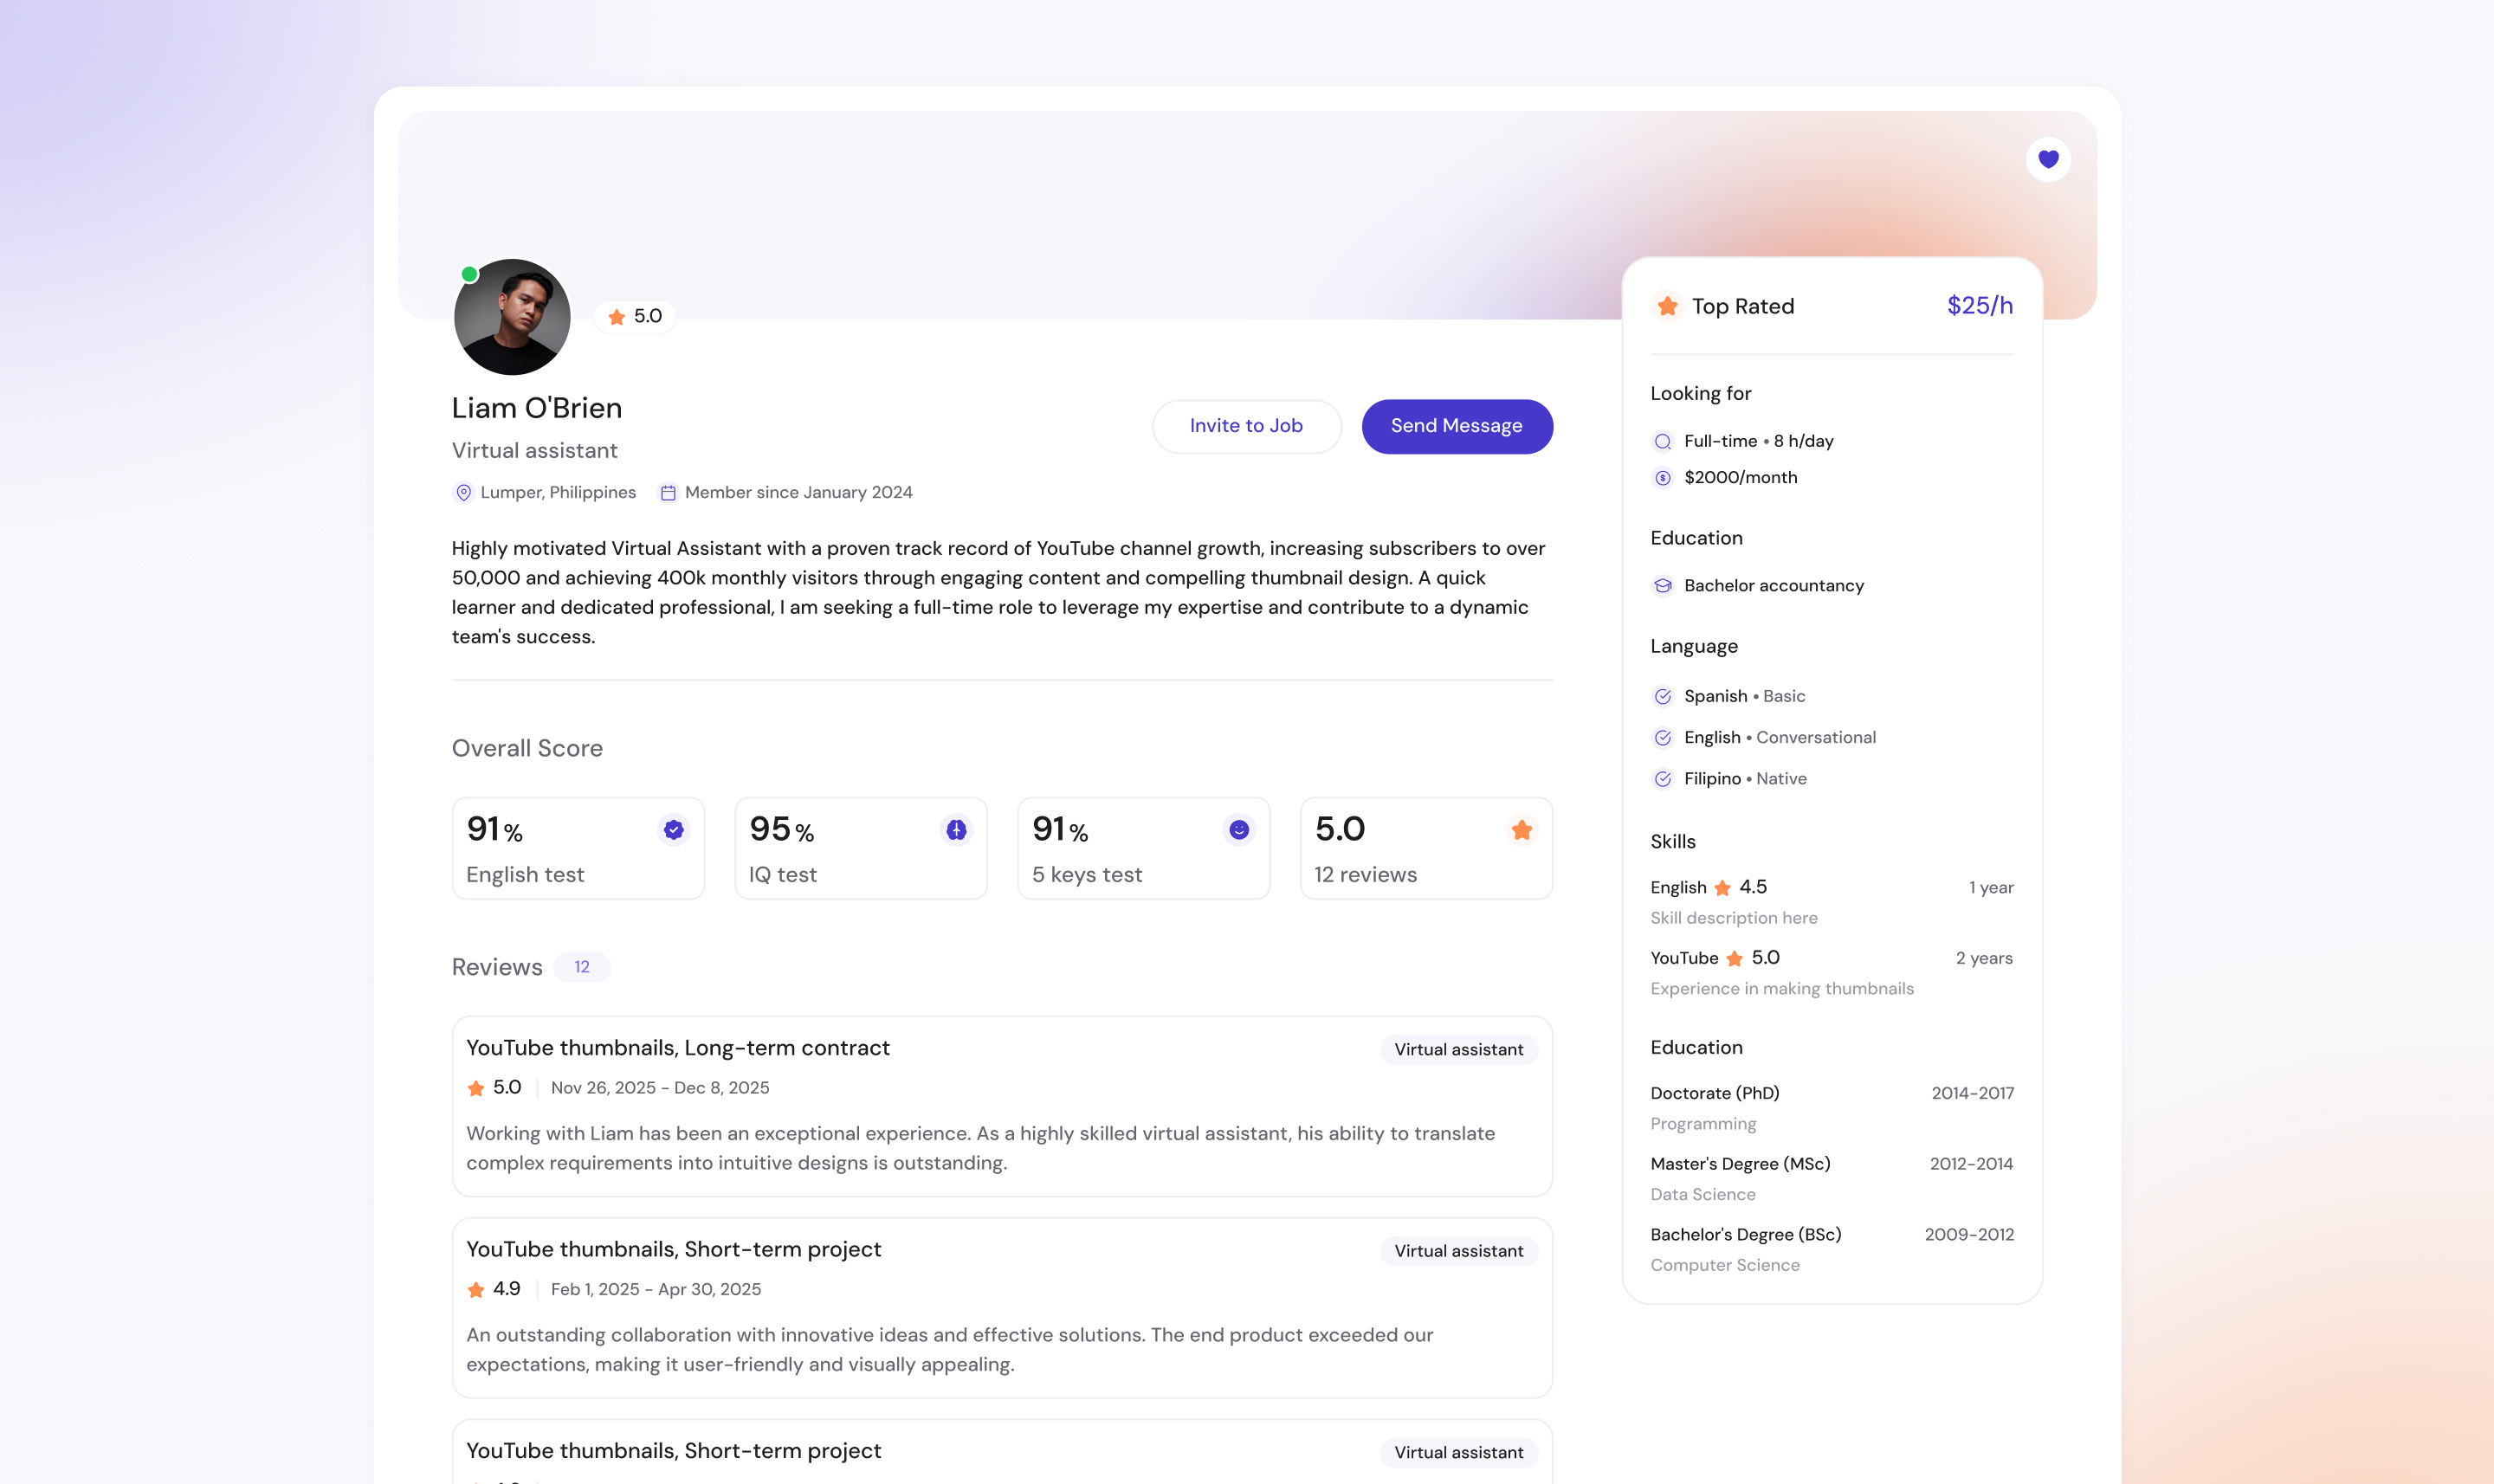
Task: Click the magnifier icon next to Full-time
Action: click(x=1662, y=440)
